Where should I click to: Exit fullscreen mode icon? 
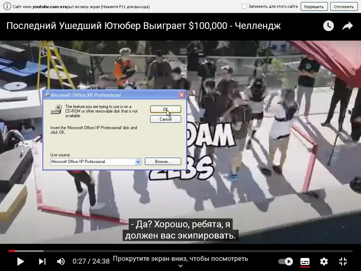pos(343,261)
